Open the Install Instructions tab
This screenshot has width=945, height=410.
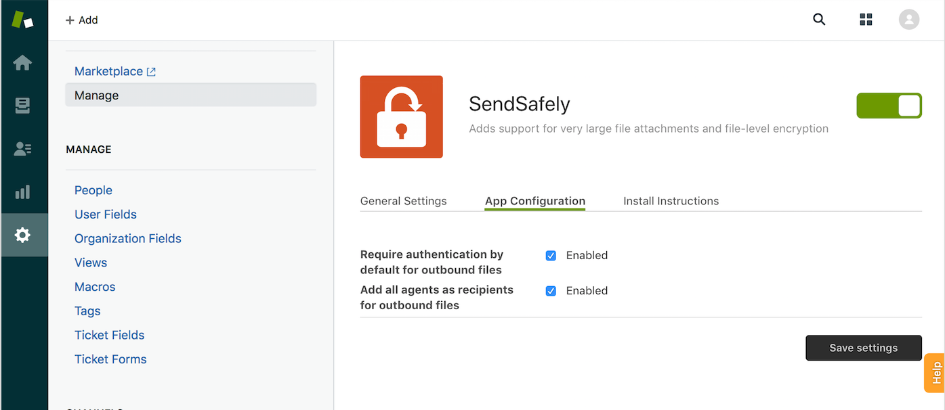click(x=671, y=201)
